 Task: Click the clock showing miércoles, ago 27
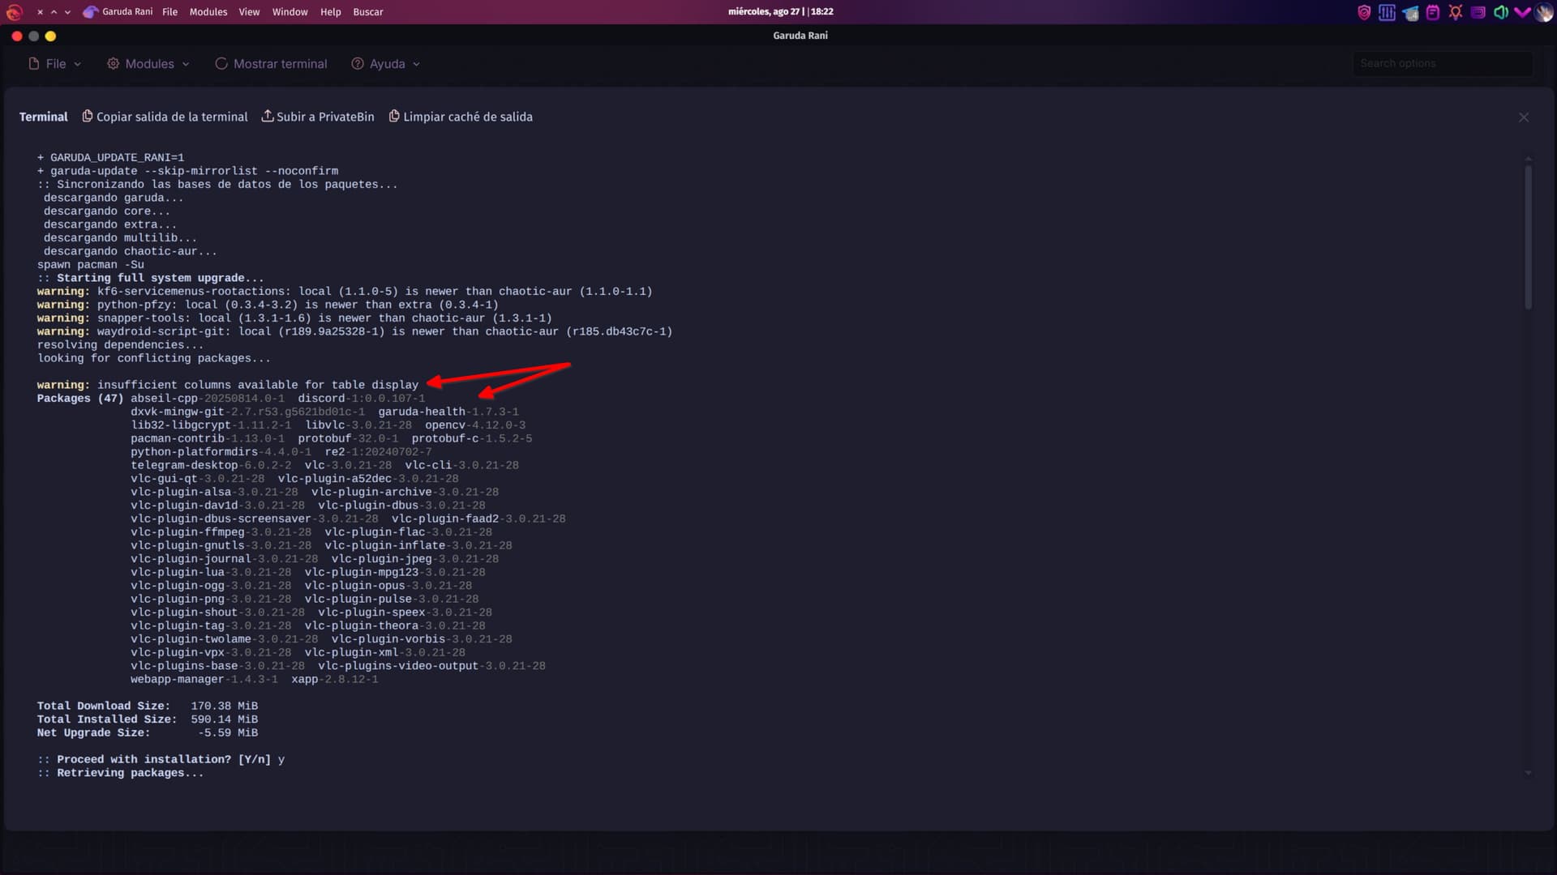[780, 11]
